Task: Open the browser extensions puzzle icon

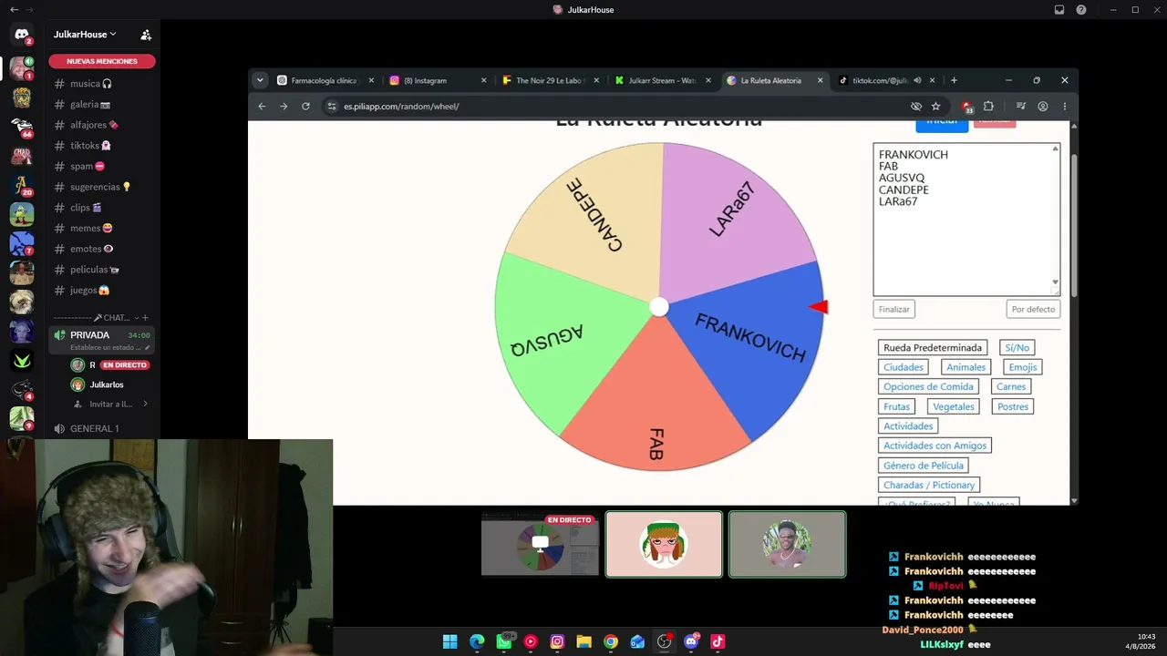Action: click(x=988, y=107)
